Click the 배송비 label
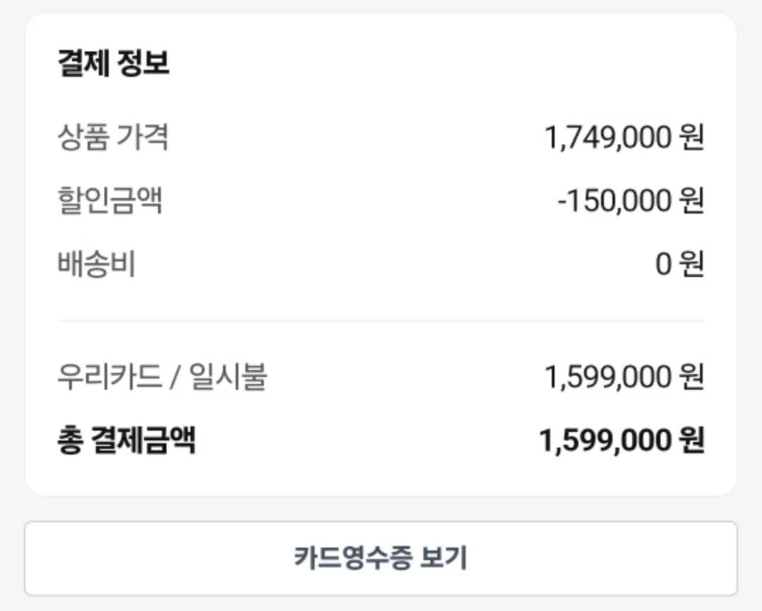 click(96, 264)
